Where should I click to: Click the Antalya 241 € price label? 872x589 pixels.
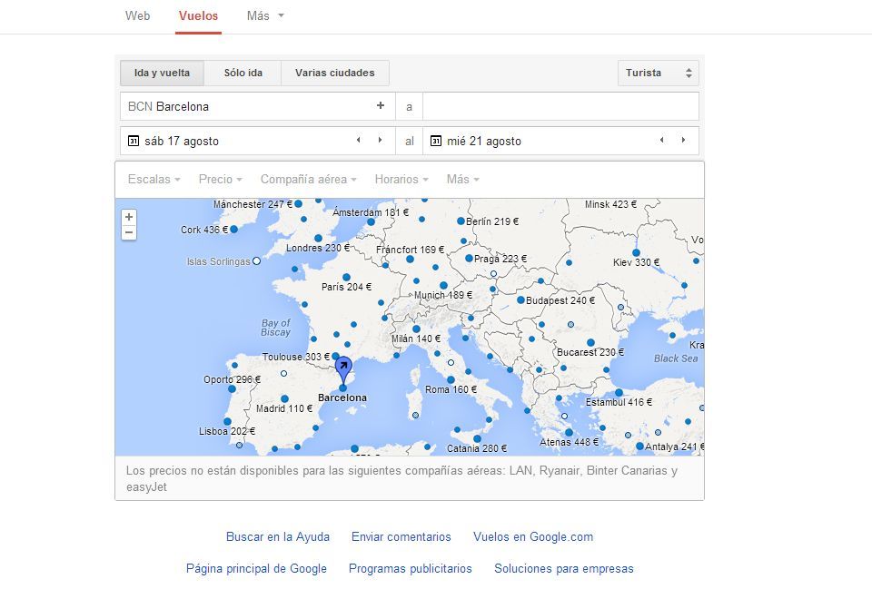[675, 447]
